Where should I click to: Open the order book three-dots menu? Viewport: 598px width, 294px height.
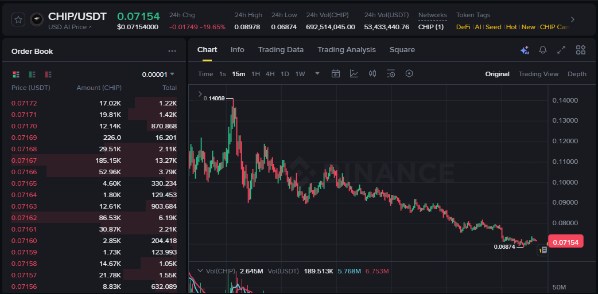click(172, 52)
